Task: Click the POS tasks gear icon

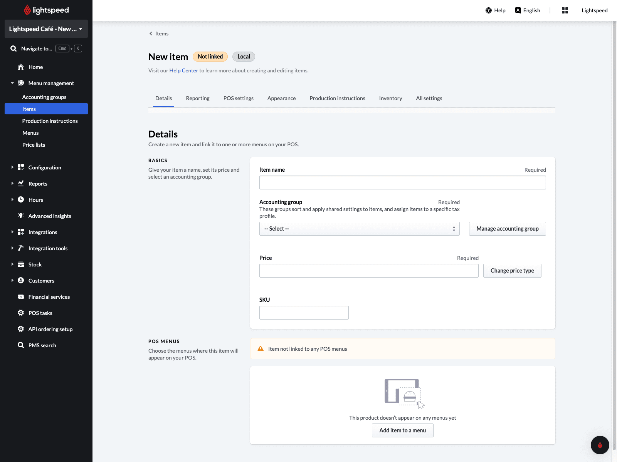Action: [x=21, y=313]
